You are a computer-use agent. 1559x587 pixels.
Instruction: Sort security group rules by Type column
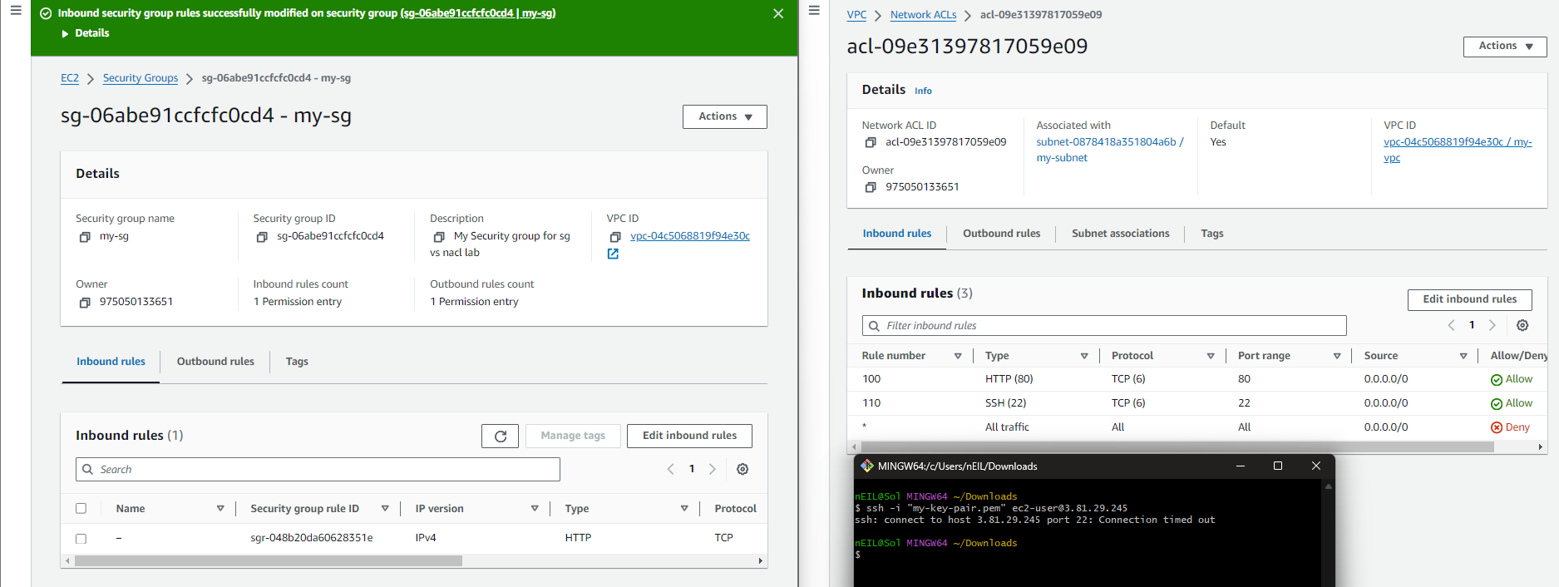[684, 508]
